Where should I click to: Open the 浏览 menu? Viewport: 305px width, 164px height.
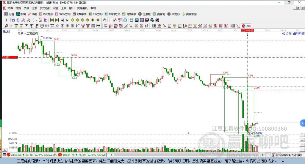point(18,8)
